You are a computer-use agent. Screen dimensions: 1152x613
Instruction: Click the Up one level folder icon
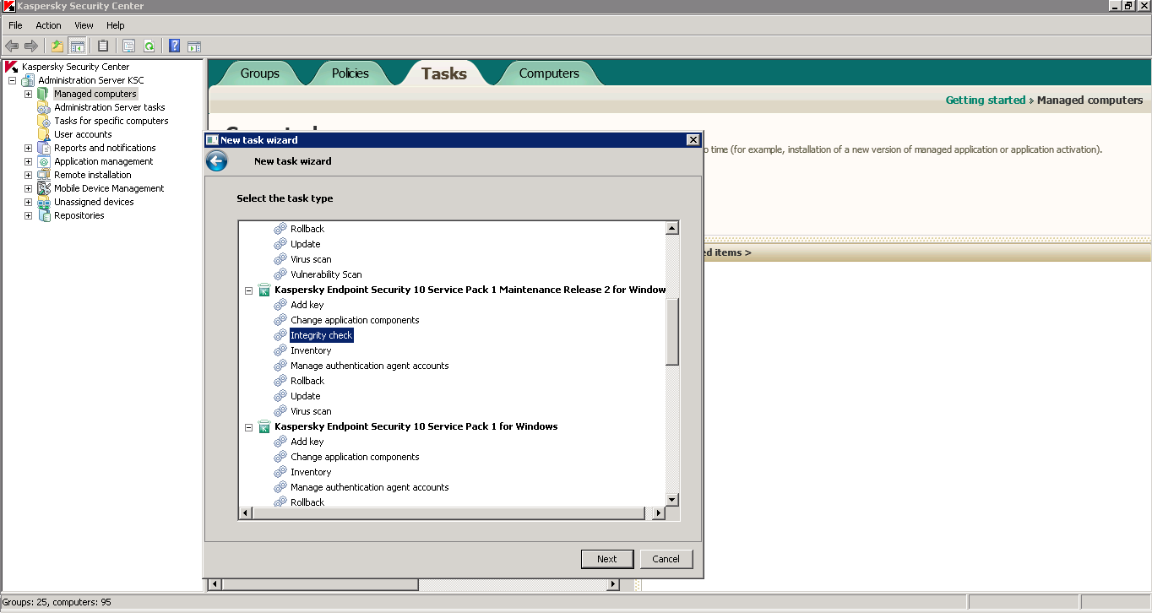point(57,46)
